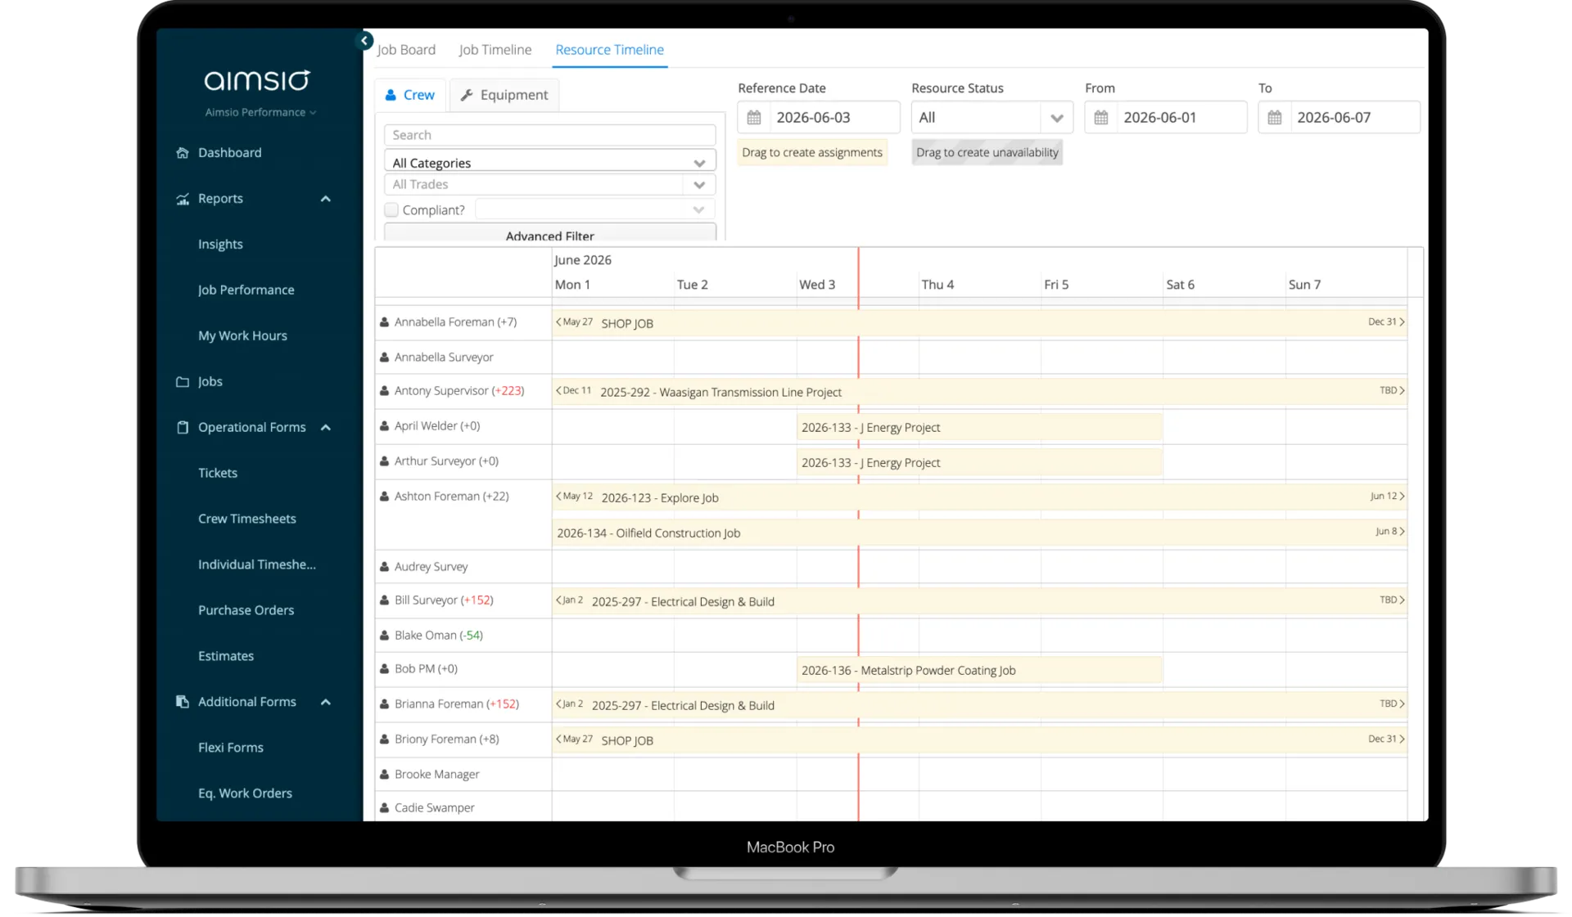Select the Crew tab
Screen dimensions: 1572x917
click(410, 95)
